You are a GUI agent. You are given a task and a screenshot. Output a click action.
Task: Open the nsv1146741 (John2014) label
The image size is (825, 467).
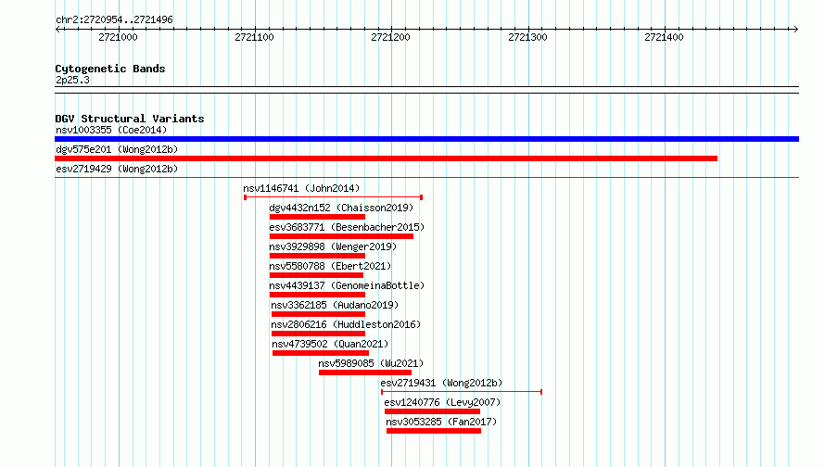click(301, 188)
